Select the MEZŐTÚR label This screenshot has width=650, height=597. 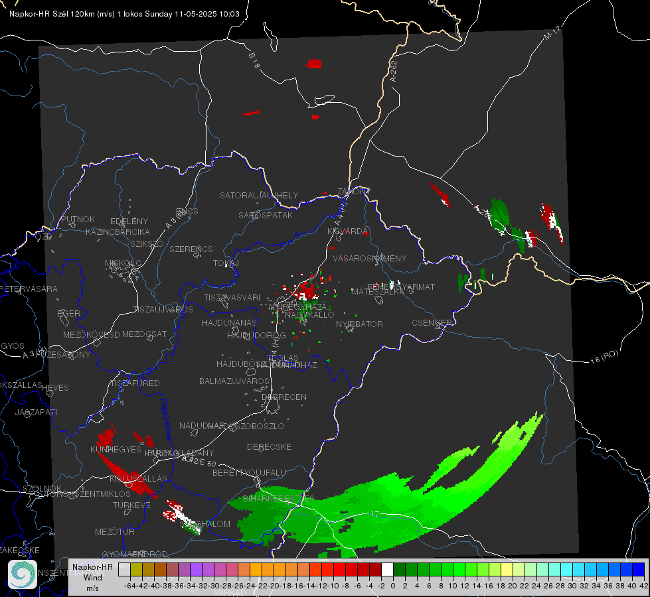coord(115,531)
